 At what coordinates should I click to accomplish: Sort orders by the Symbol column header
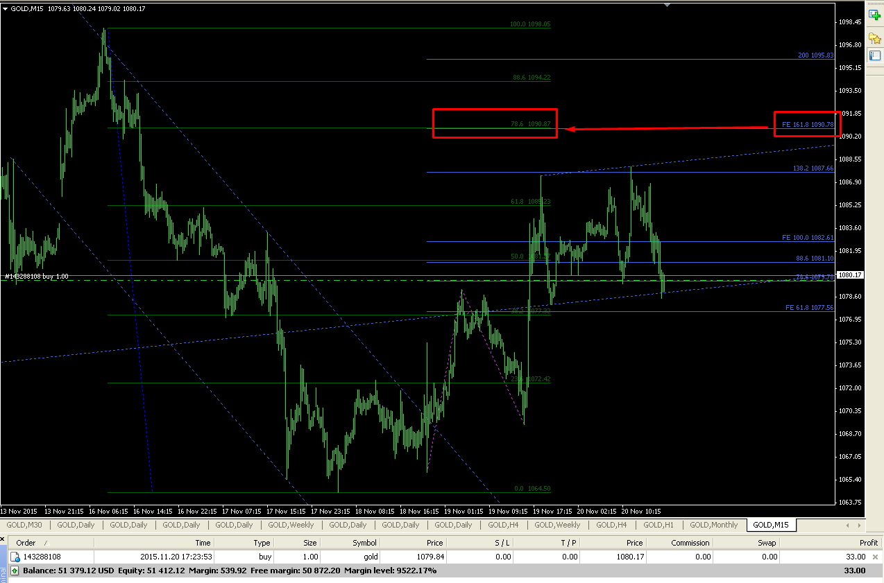point(364,543)
